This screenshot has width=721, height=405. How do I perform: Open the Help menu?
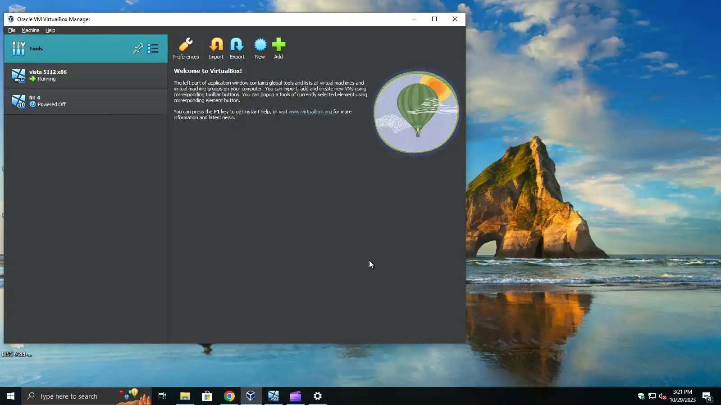[x=50, y=30]
